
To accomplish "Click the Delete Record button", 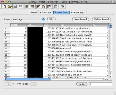I will pyautogui.click(x=102, y=19).
